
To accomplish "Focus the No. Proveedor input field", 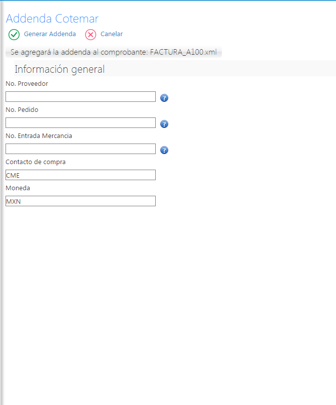I will tap(81, 96).
